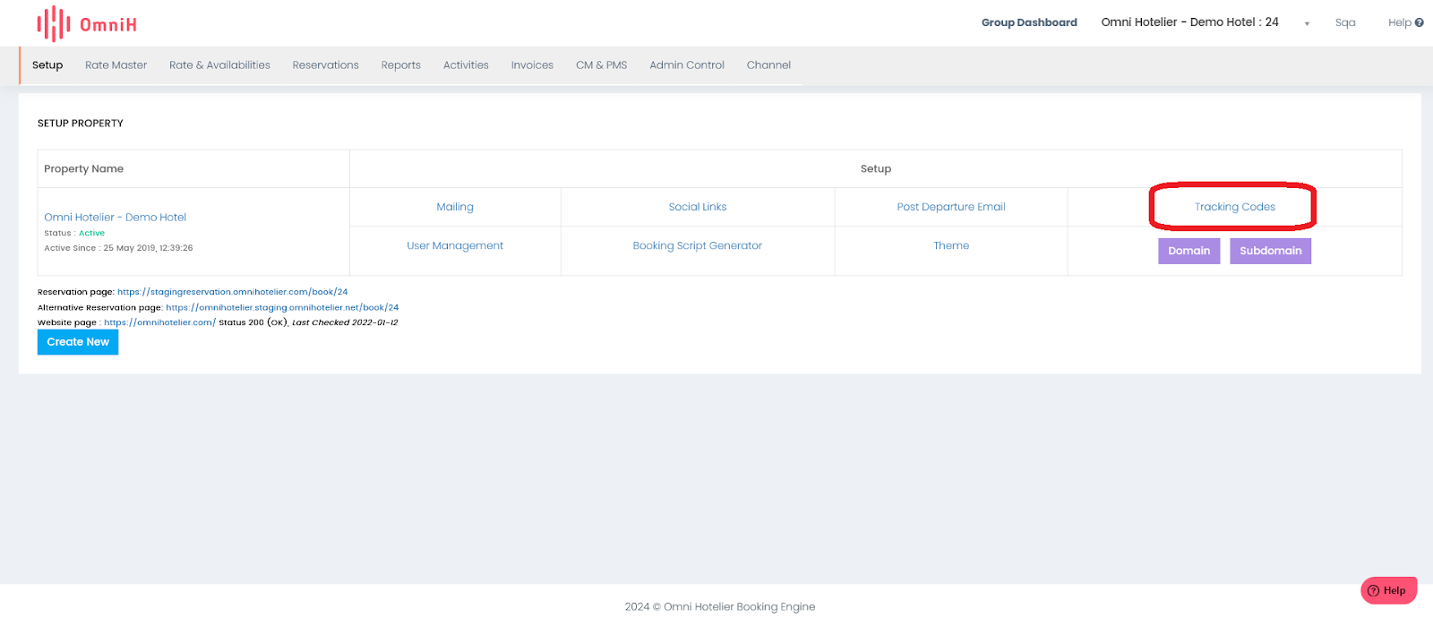
Task: Open Theme settings
Action: click(951, 245)
